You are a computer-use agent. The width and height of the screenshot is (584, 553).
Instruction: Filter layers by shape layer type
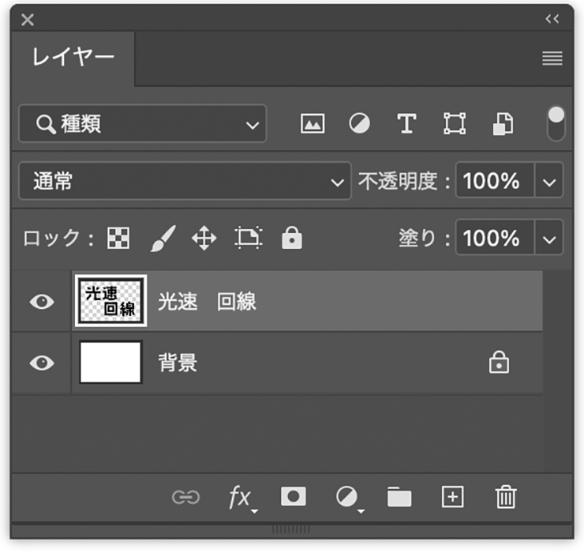[455, 124]
